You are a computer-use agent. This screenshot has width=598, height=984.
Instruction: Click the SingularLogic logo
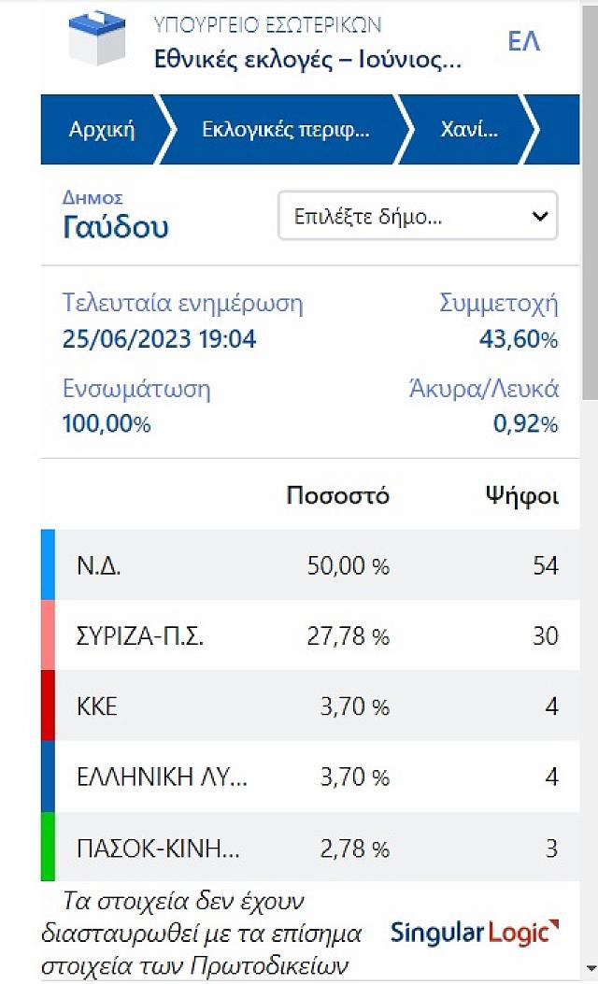click(x=475, y=932)
